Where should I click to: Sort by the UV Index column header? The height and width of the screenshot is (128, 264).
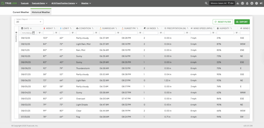click(151, 28)
